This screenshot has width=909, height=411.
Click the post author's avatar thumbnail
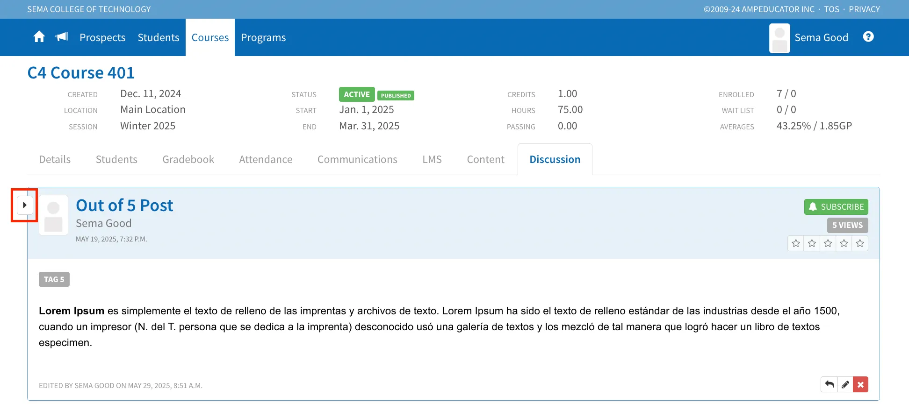pos(53,215)
